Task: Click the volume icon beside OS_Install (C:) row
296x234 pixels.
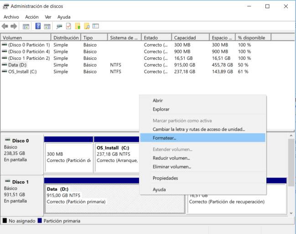Action: [5, 72]
